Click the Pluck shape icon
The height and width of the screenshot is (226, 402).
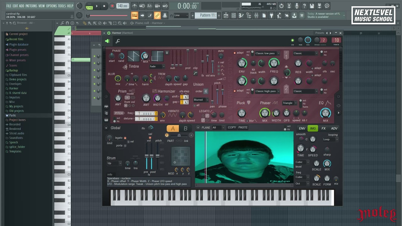click(x=249, y=103)
